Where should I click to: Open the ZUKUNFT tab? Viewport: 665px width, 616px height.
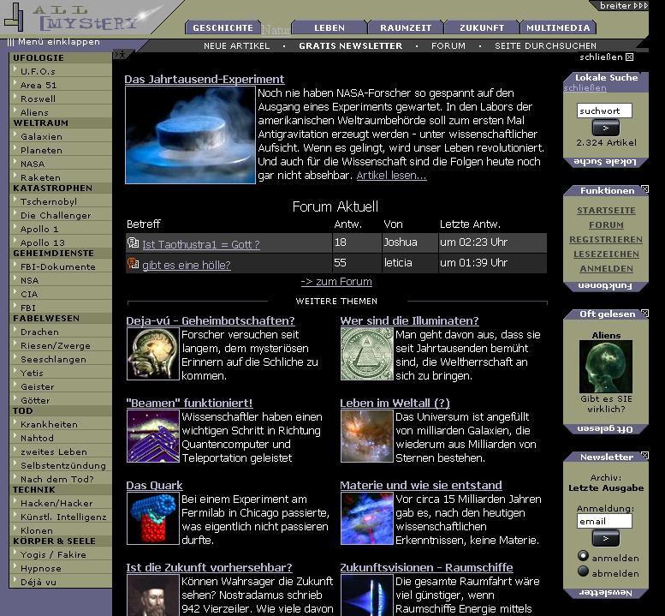point(482,27)
